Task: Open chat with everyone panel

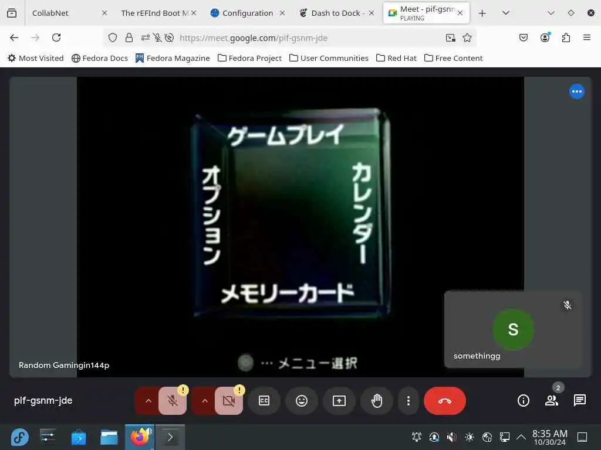Action: [579, 401]
